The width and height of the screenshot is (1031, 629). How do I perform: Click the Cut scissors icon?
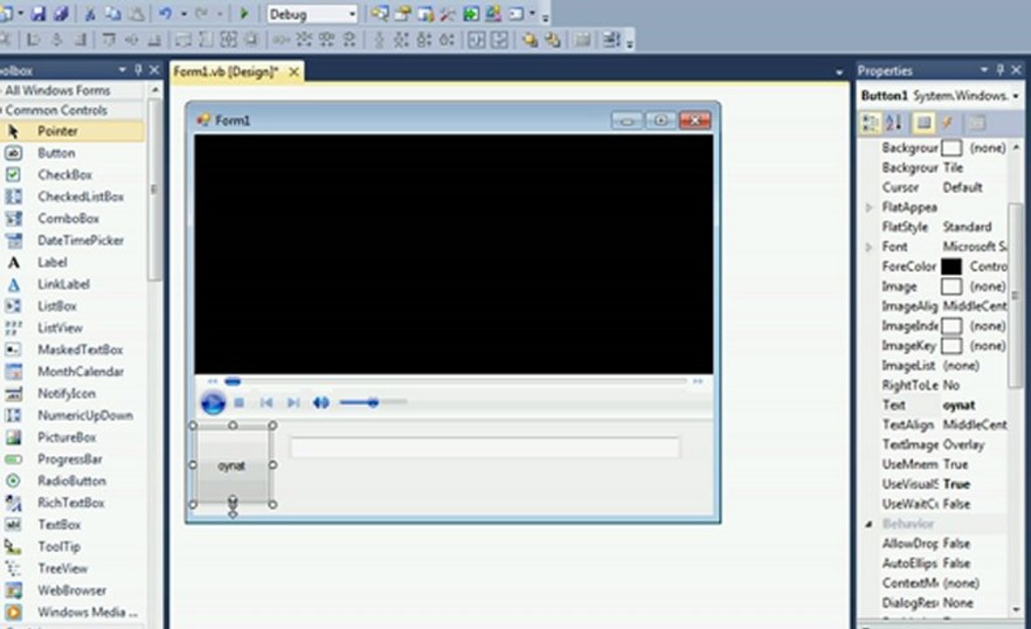point(91,13)
